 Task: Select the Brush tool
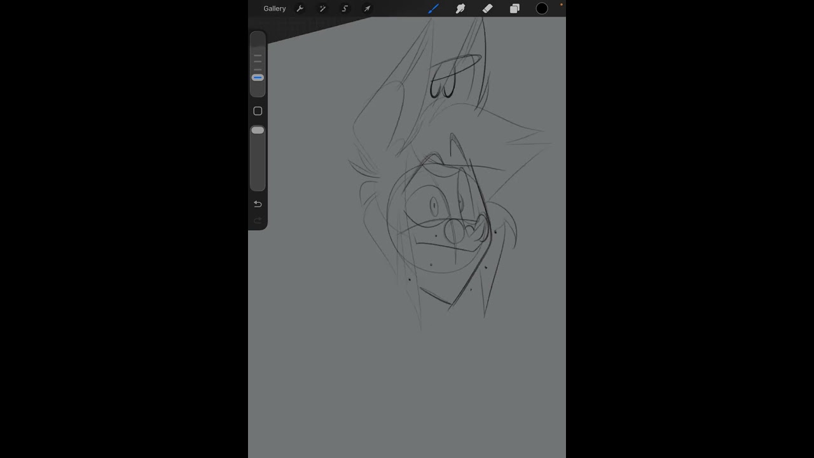tap(433, 9)
